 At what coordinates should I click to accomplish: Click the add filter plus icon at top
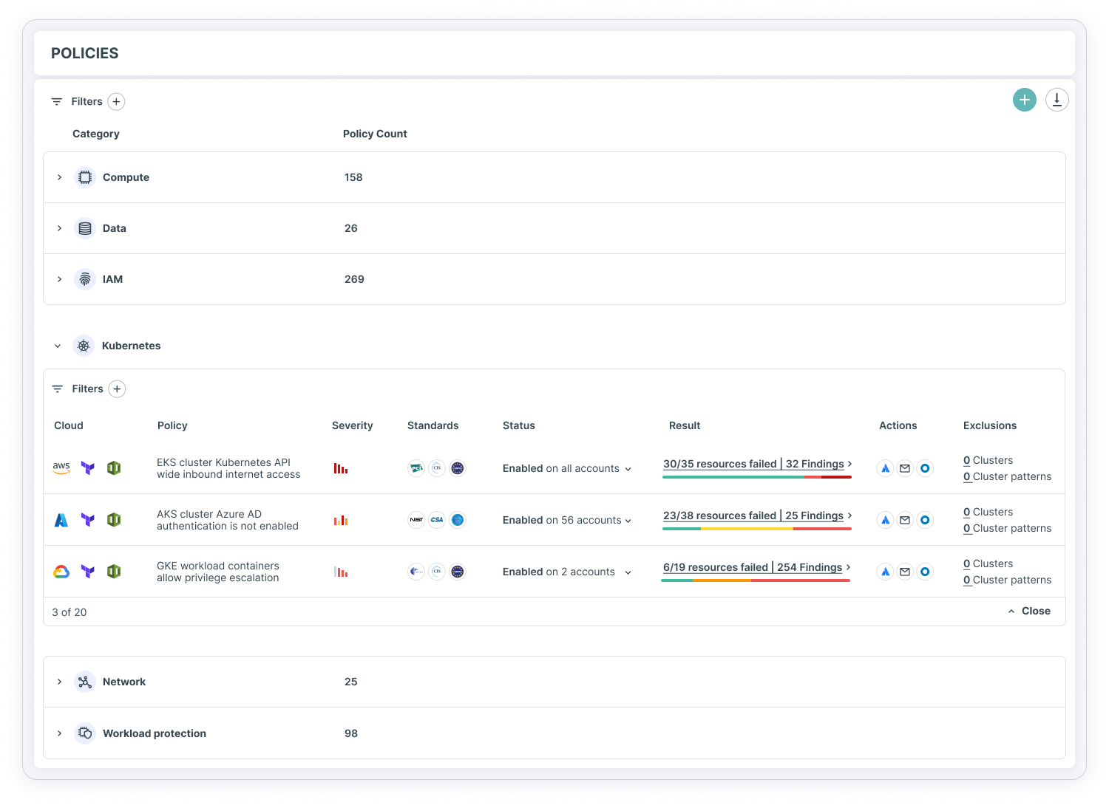coord(116,102)
